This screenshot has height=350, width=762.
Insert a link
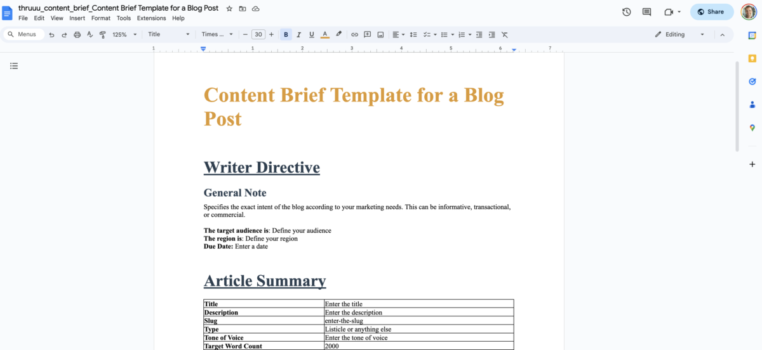(354, 34)
